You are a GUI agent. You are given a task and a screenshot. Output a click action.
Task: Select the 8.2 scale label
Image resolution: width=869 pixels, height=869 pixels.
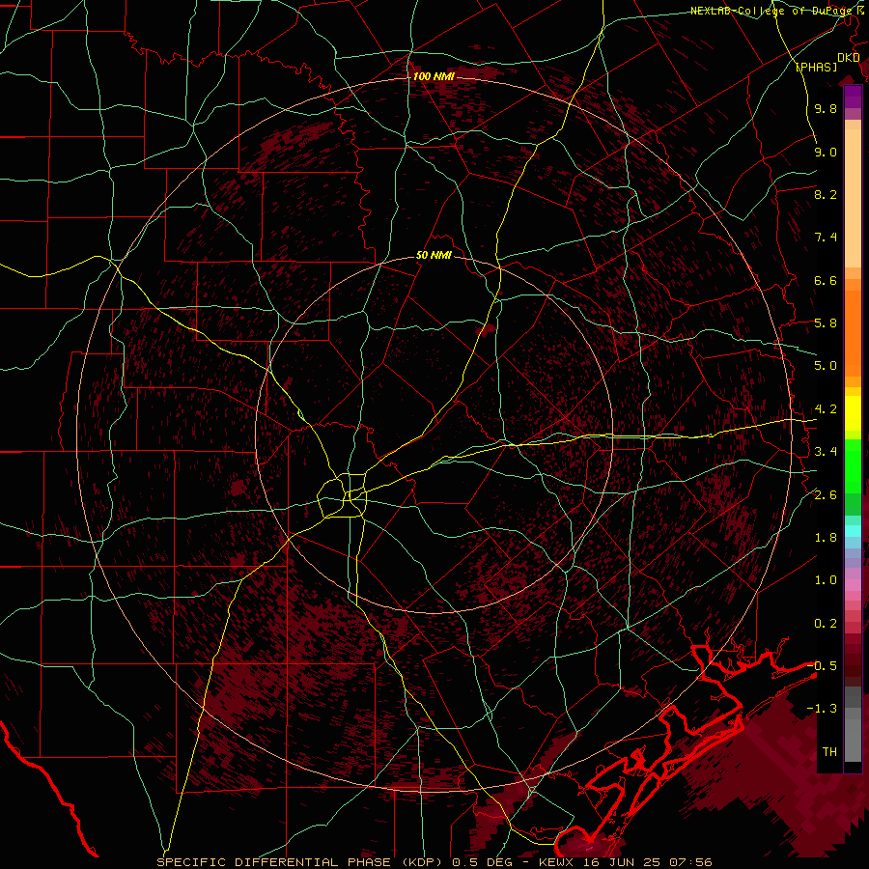(826, 194)
